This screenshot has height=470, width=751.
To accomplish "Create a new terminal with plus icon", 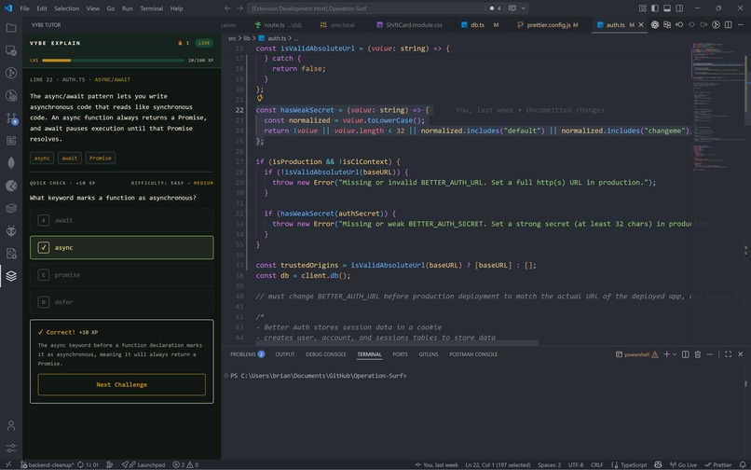I will click(666, 354).
